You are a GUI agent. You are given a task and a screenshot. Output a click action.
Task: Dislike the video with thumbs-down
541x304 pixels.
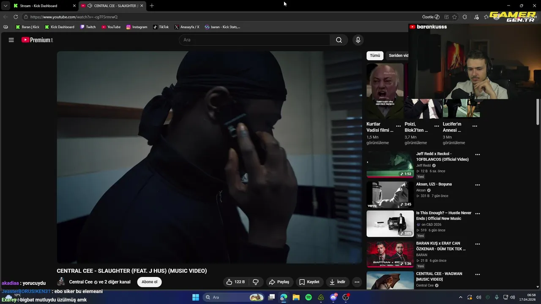(256, 282)
